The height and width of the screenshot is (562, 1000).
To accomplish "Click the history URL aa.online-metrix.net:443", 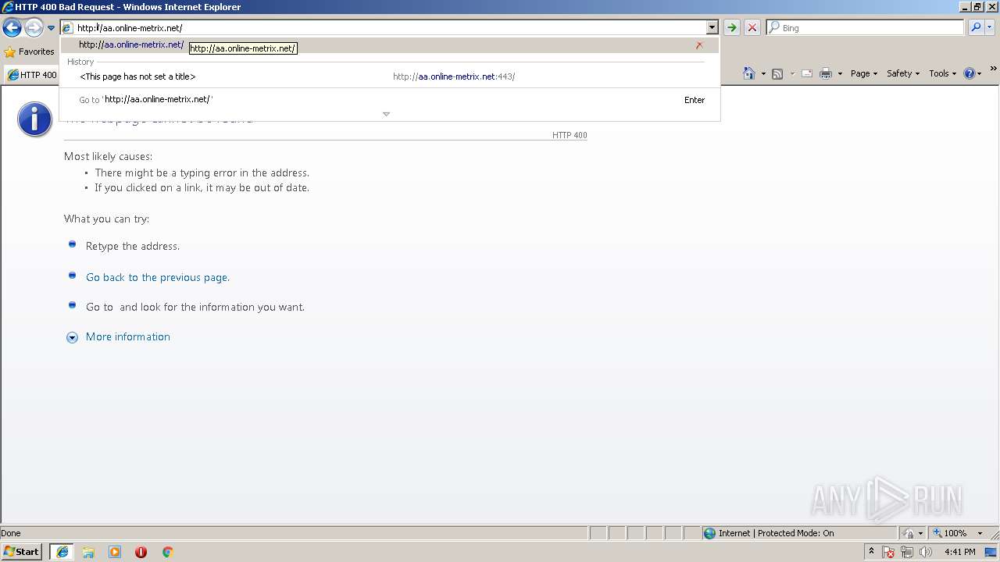I will pos(454,76).
